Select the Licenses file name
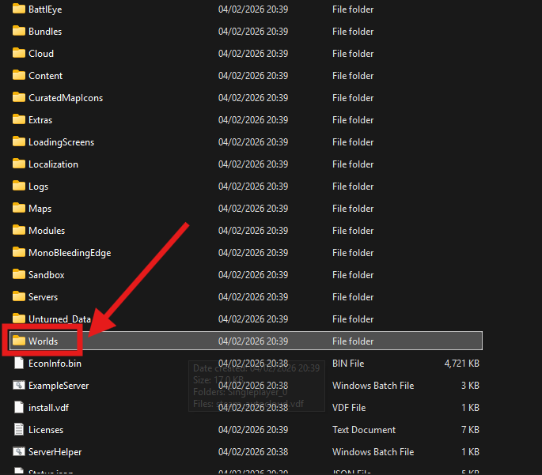The image size is (542, 475). [x=46, y=430]
